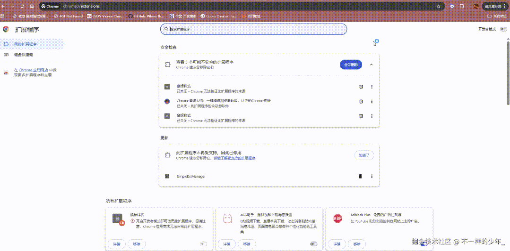Click 移除 on the 鼠标样式 card

(137, 244)
